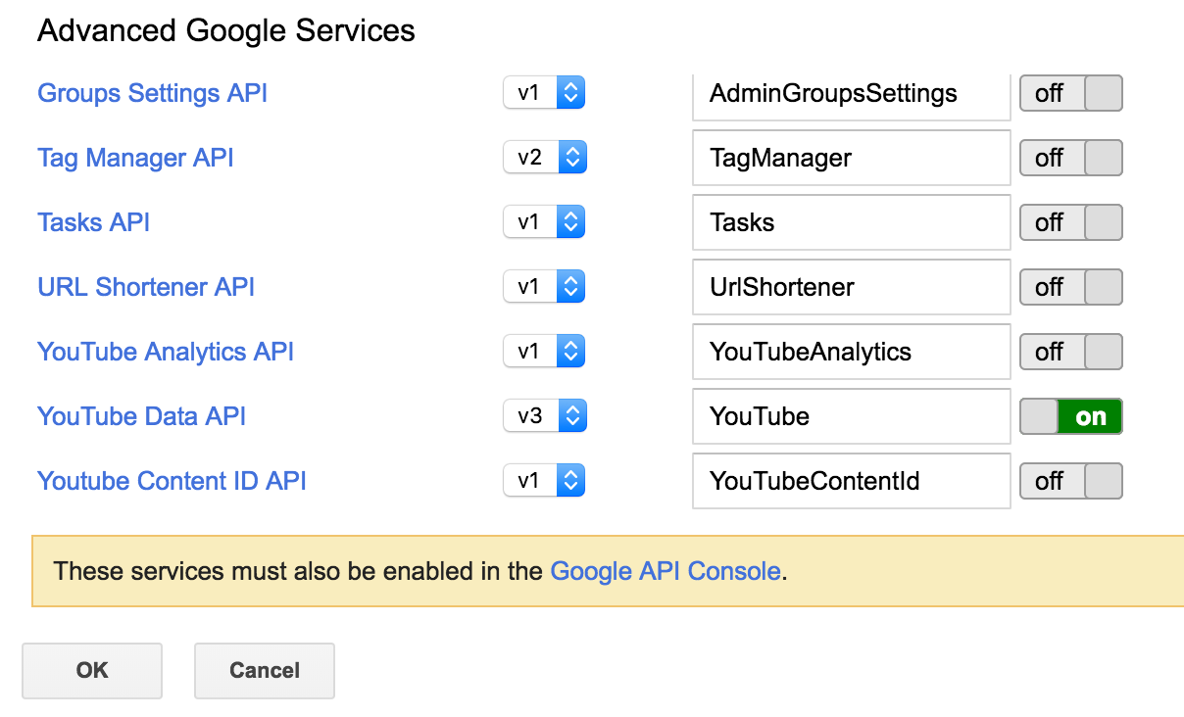Image resolution: width=1184 pixels, height=717 pixels.
Task: Focus the YouTube identifier text box
Action: (x=851, y=416)
